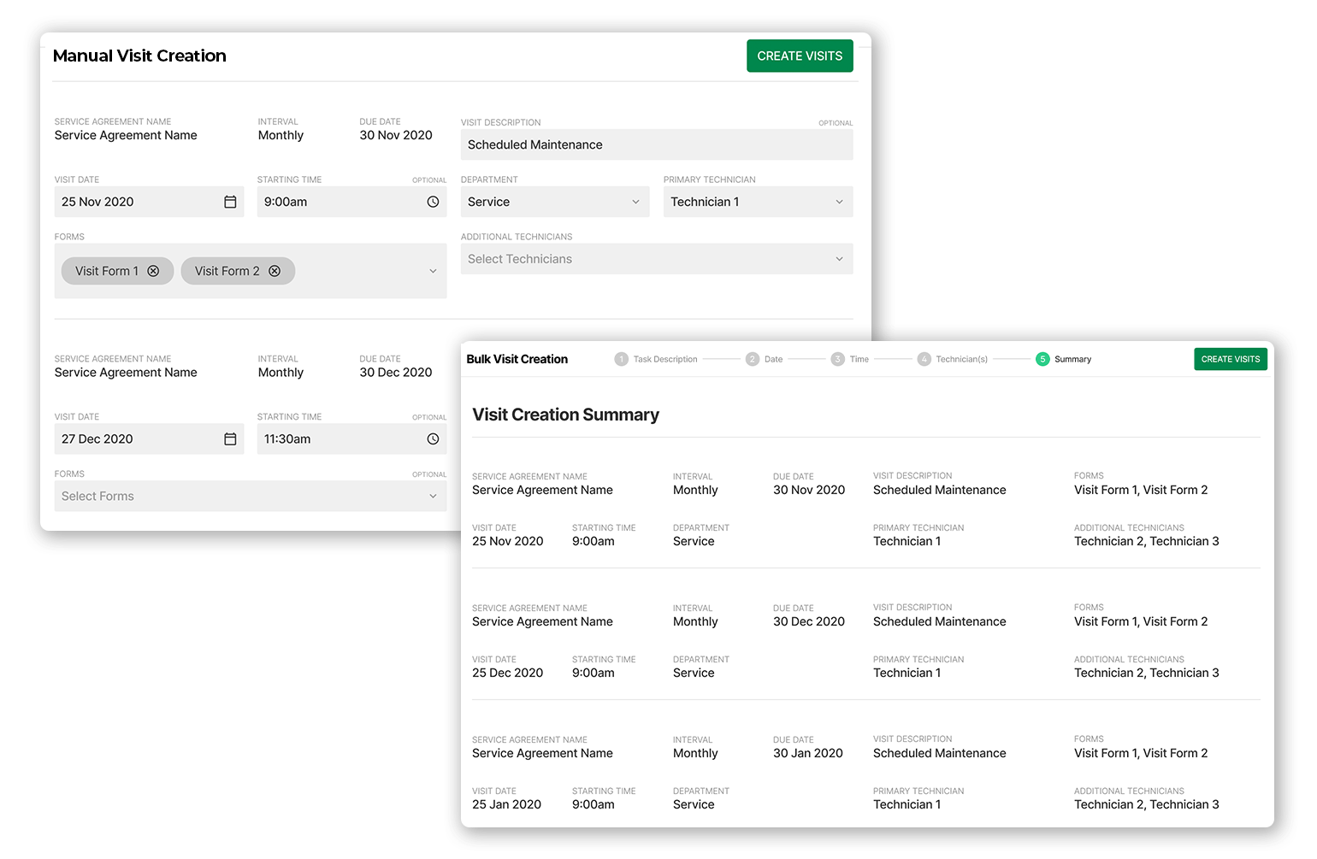Screen dimensions: 1317x859
Task: Click due date 30 Jan 2020 in summary
Action: 808,753
